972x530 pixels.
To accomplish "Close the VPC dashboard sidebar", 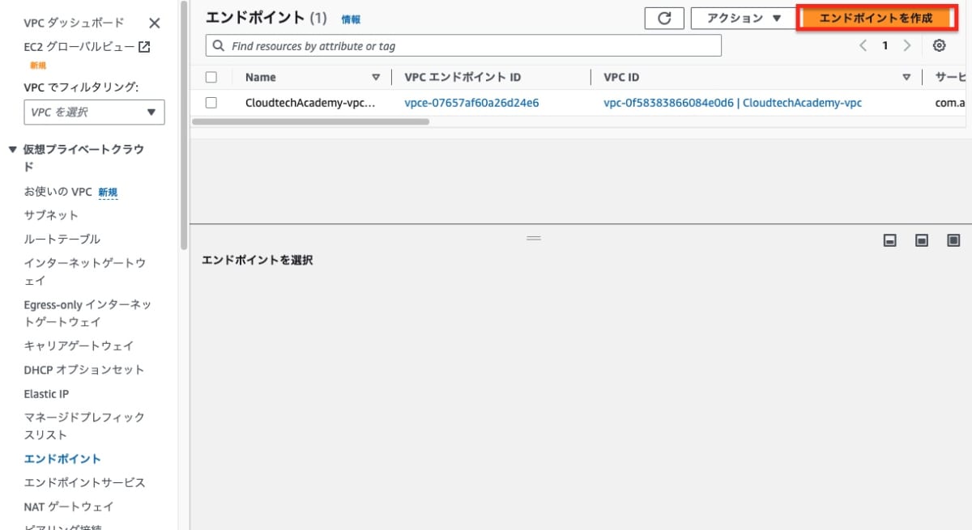I will [155, 23].
